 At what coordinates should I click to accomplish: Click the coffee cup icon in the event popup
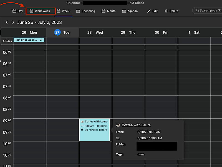pos(118,125)
